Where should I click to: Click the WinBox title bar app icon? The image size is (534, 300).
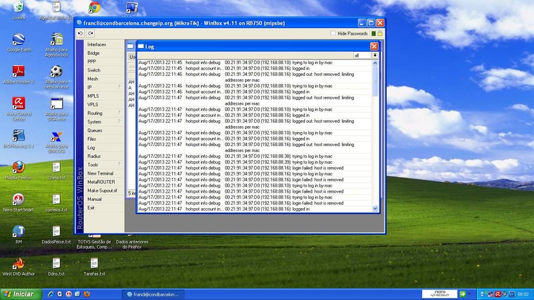[x=79, y=23]
